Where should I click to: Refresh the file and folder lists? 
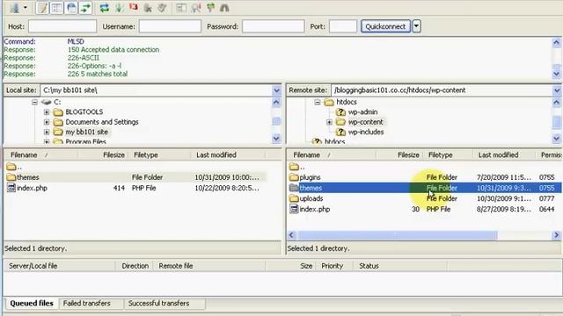[105, 8]
